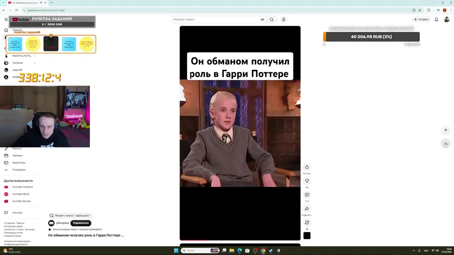Open clock and date in taskbar
Image resolution: width=454 pixels, height=255 pixels.
click(x=446, y=250)
